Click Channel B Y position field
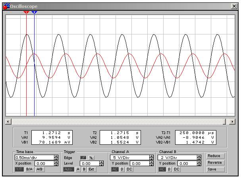 187,163
